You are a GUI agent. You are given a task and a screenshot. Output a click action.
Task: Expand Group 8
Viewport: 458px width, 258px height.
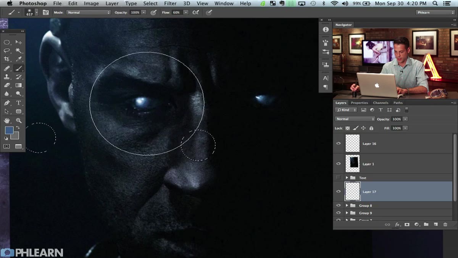(347, 205)
